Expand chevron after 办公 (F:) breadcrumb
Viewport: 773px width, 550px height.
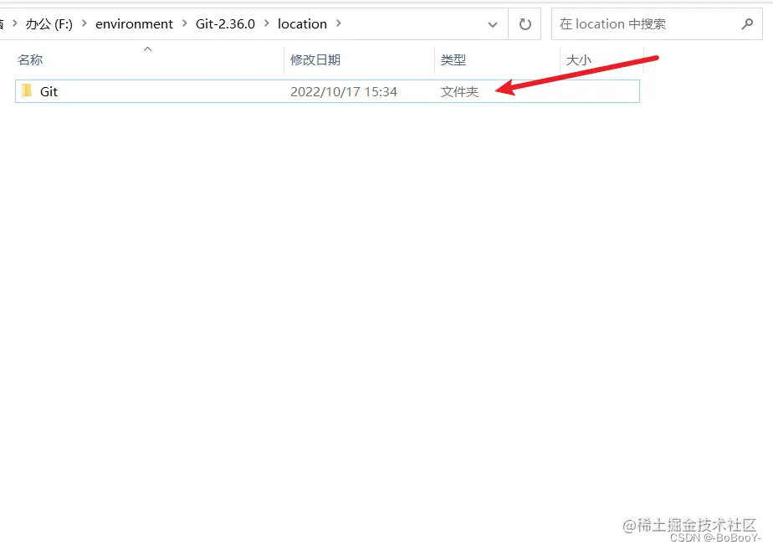pyautogui.click(x=84, y=23)
